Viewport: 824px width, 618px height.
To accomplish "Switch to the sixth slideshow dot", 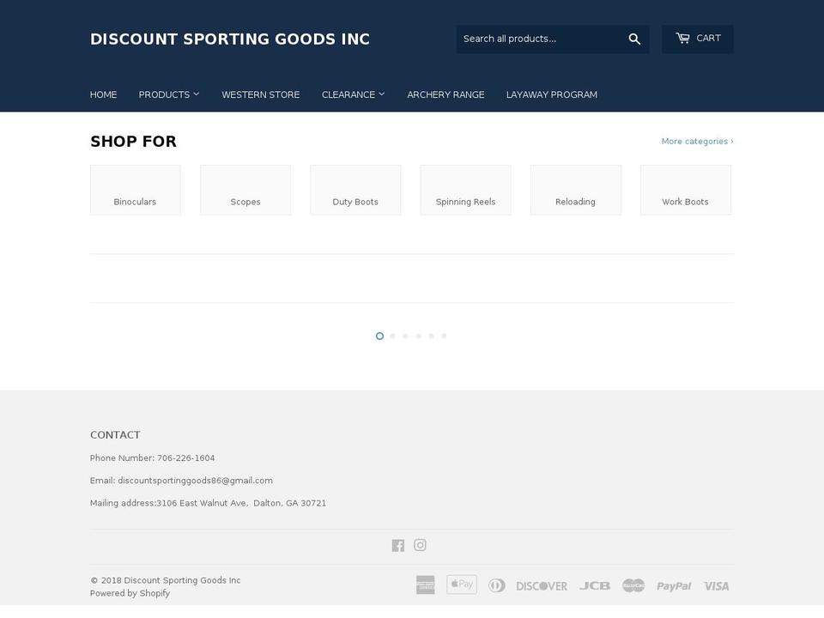I will pyautogui.click(x=444, y=336).
